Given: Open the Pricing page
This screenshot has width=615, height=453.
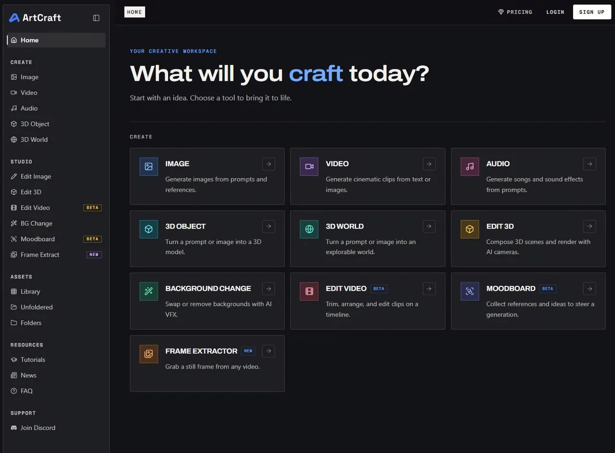Looking at the screenshot, I should (515, 12).
